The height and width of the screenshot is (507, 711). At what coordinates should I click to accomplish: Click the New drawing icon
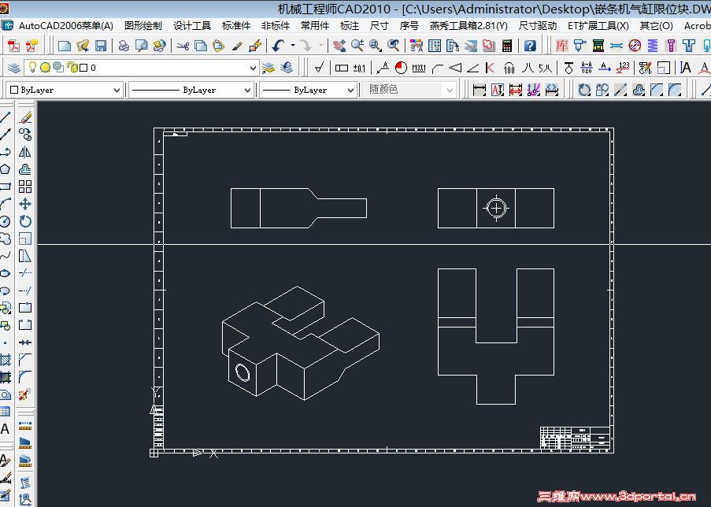coord(65,46)
